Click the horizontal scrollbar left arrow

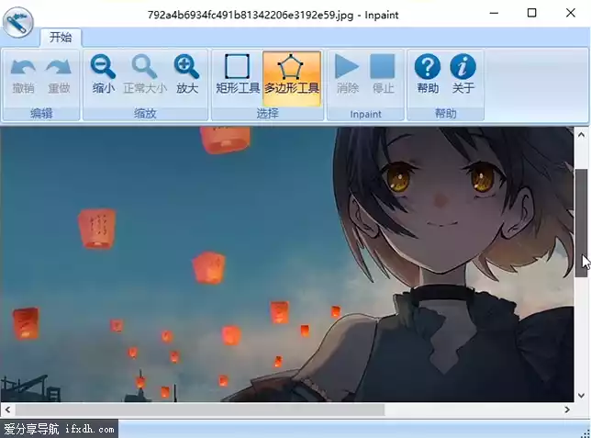[7, 409]
